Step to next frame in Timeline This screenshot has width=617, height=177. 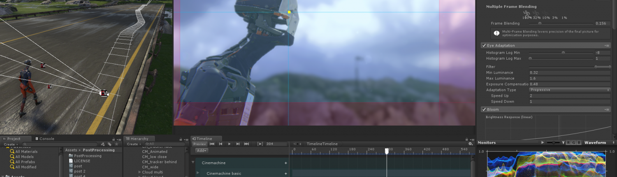tap(238, 144)
